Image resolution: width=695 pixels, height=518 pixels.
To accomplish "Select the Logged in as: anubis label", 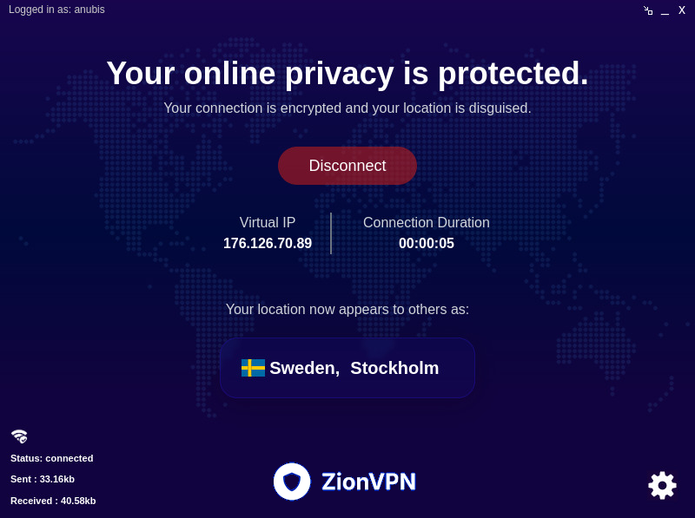I will pos(56,10).
